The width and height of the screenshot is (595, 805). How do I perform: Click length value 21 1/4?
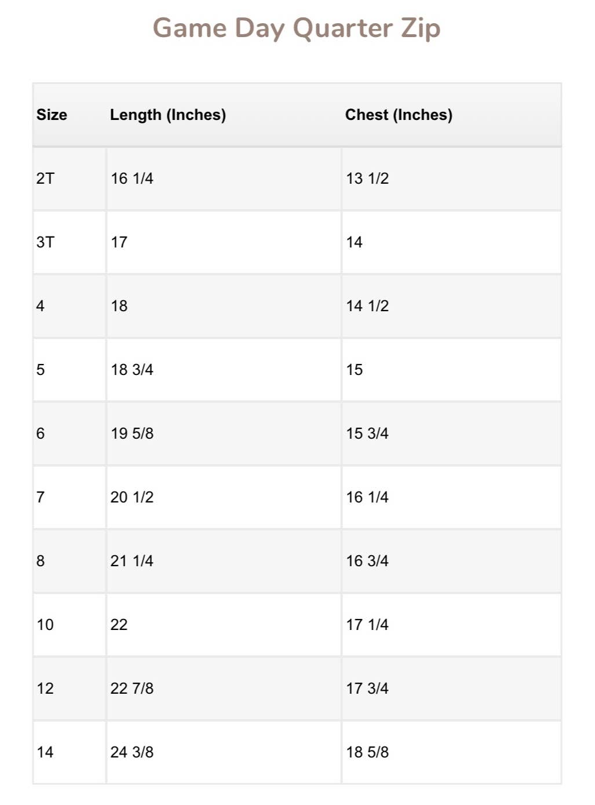(132, 561)
